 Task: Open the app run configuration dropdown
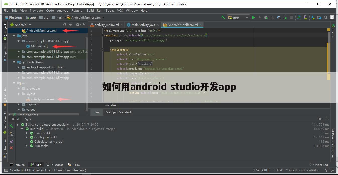238,17
